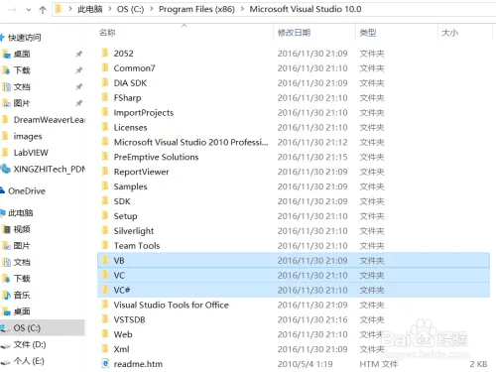Open pinned 图片 under quick access

point(22,103)
